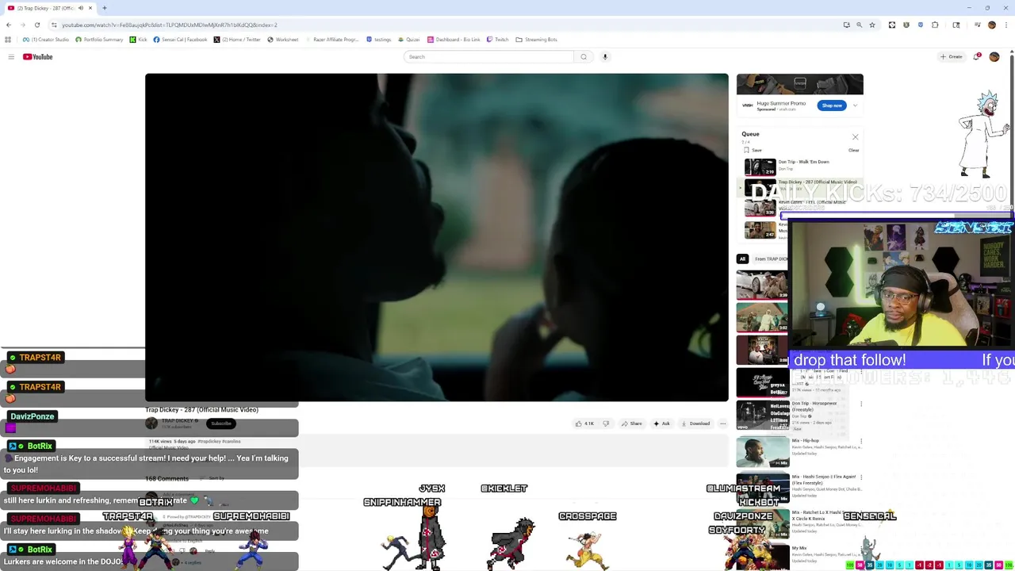The height and width of the screenshot is (571, 1015).
Task: Run search with the magnifier button
Action: tap(584, 56)
